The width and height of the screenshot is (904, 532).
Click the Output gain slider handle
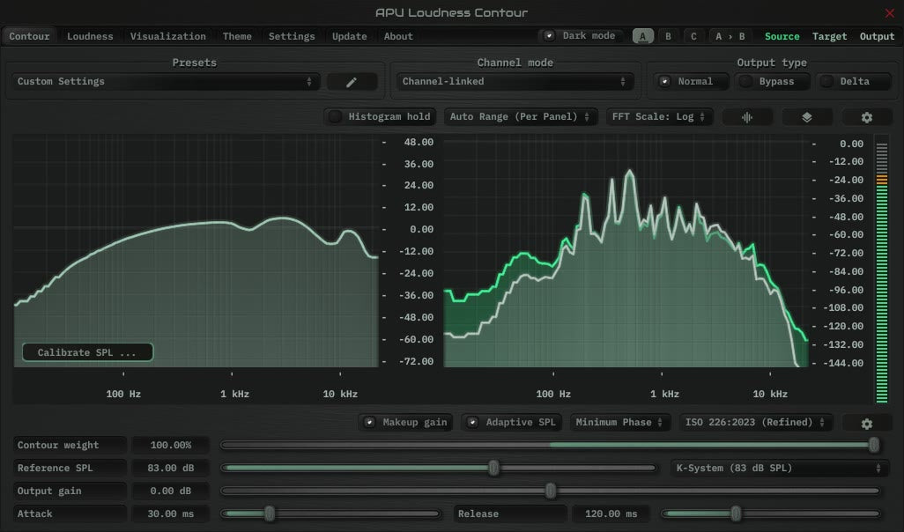tap(551, 491)
